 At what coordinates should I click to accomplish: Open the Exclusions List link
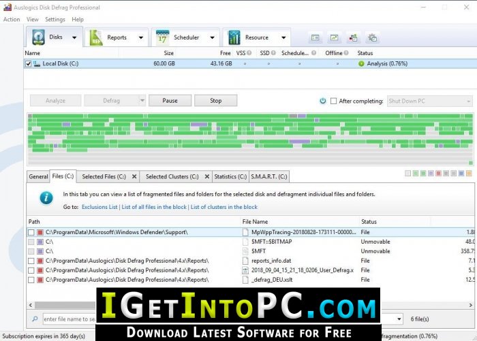(x=99, y=207)
